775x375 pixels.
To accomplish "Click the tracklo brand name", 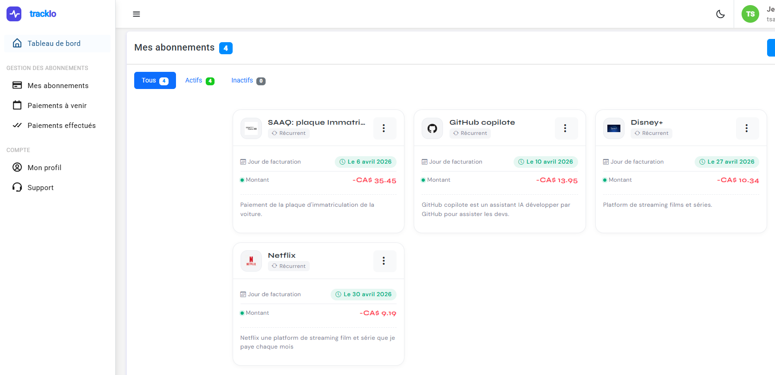I will click(43, 14).
